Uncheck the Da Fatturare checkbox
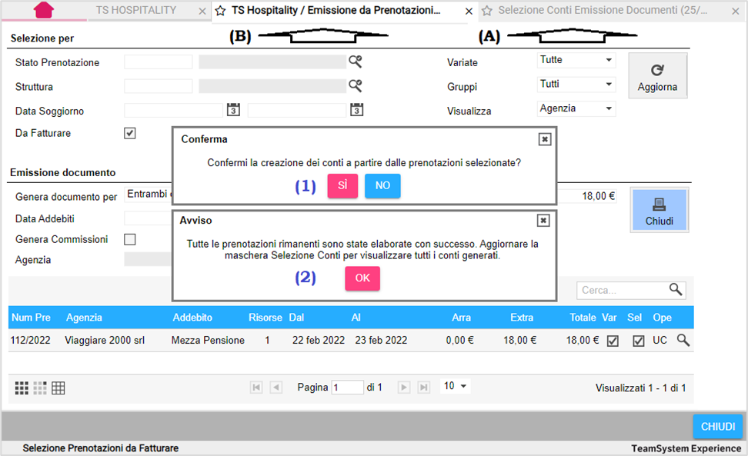748x456 pixels. (130, 133)
